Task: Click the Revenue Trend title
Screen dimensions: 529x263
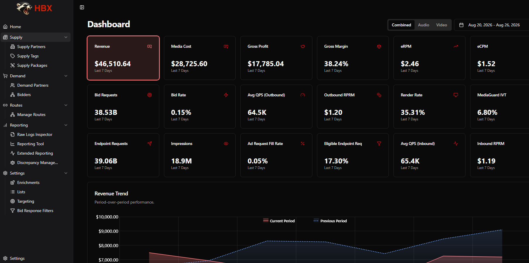Action: (x=111, y=194)
